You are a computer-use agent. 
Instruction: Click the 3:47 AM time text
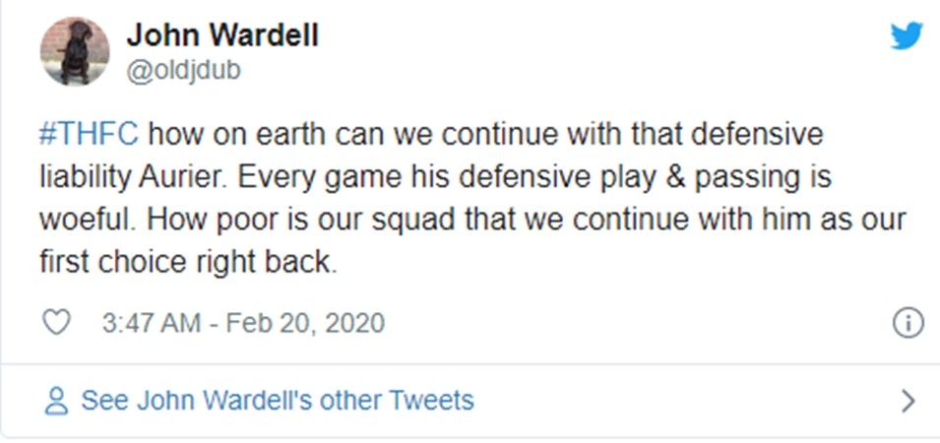coord(152,322)
